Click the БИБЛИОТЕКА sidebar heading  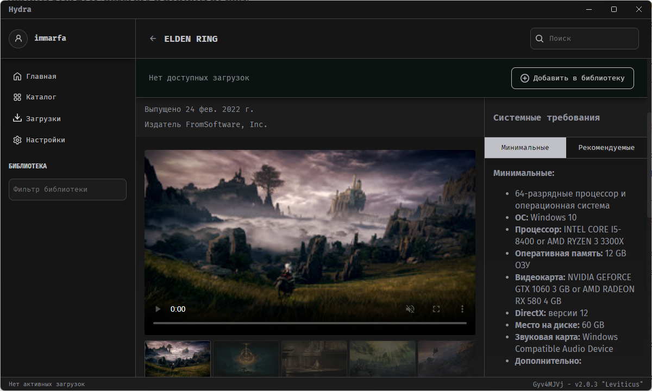coord(28,166)
